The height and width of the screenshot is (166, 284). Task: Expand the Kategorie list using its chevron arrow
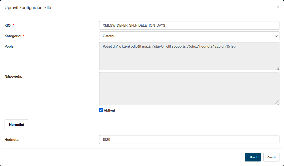click(276, 36)
